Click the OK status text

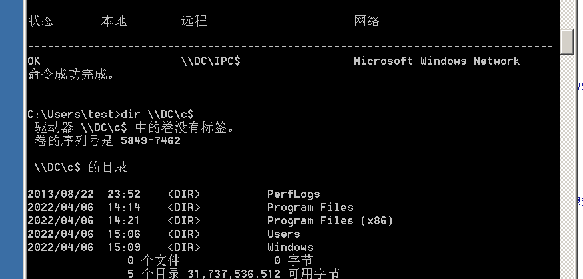click(34, 61)
